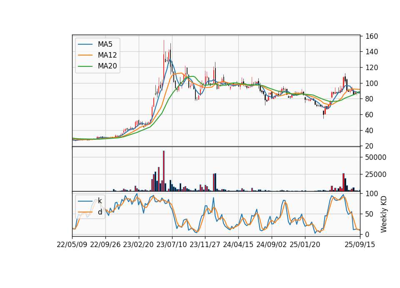Click the blue MA5 legend line sample

coord(85,44)
